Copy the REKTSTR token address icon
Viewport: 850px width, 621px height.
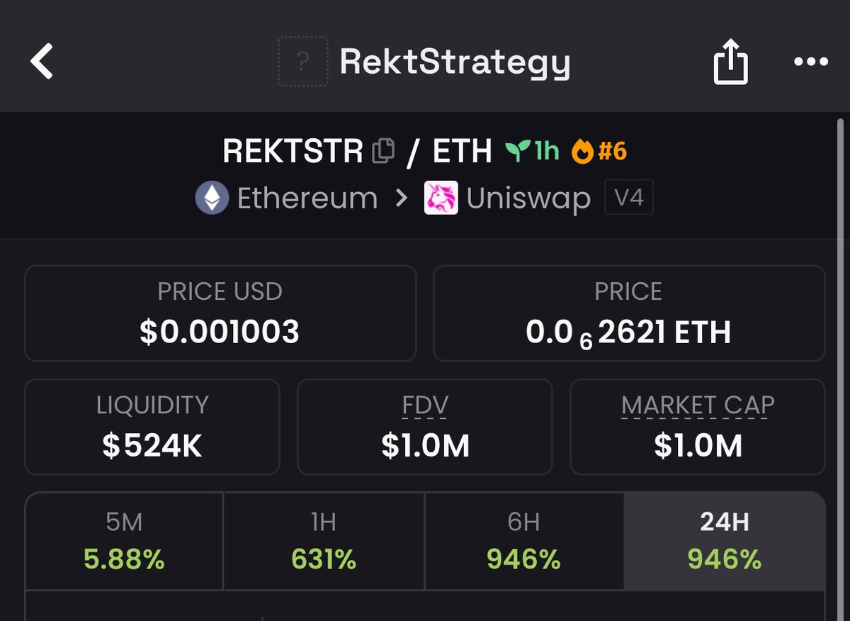pyautogui.click(x=383, y=151)
